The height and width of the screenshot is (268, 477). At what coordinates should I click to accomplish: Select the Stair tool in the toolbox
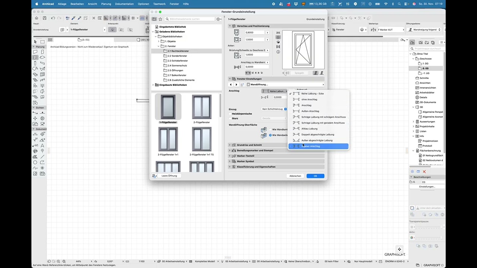35,80
